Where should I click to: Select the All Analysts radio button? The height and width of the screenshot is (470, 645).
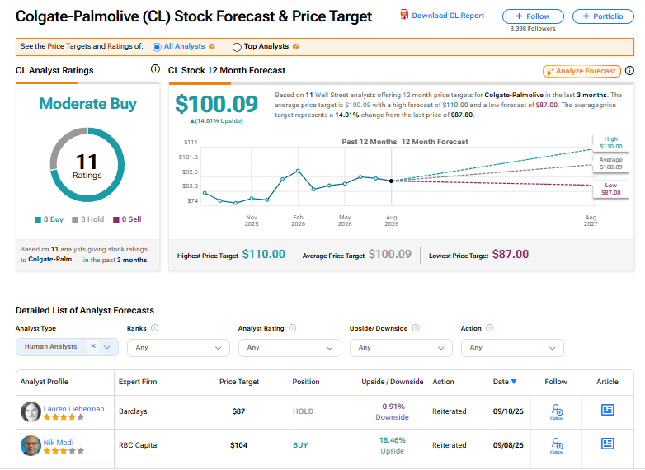157,47
